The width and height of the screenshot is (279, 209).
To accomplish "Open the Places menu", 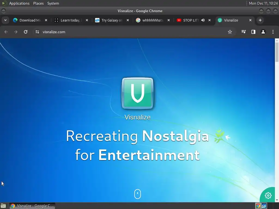I will 38,3.
